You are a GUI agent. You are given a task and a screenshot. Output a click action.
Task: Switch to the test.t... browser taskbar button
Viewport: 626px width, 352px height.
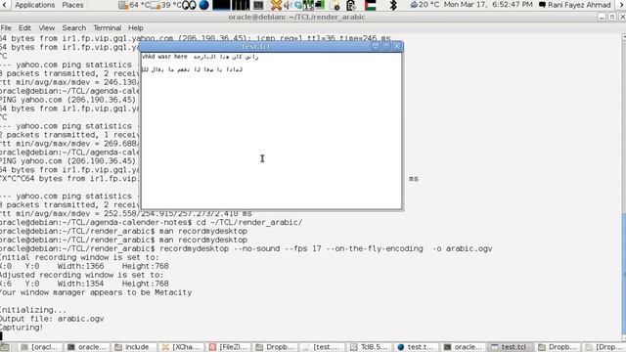pos(416,347)
